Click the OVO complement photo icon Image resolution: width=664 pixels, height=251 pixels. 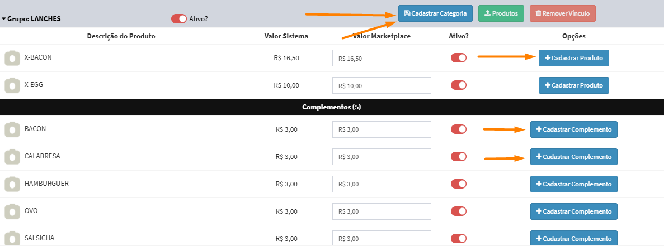[12, 211]
